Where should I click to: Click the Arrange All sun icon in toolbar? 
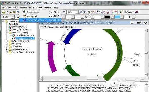(92, 12)
